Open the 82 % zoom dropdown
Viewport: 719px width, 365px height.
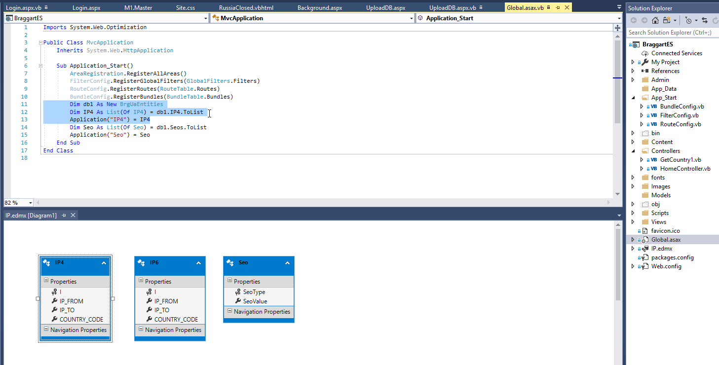pos(31,203)
